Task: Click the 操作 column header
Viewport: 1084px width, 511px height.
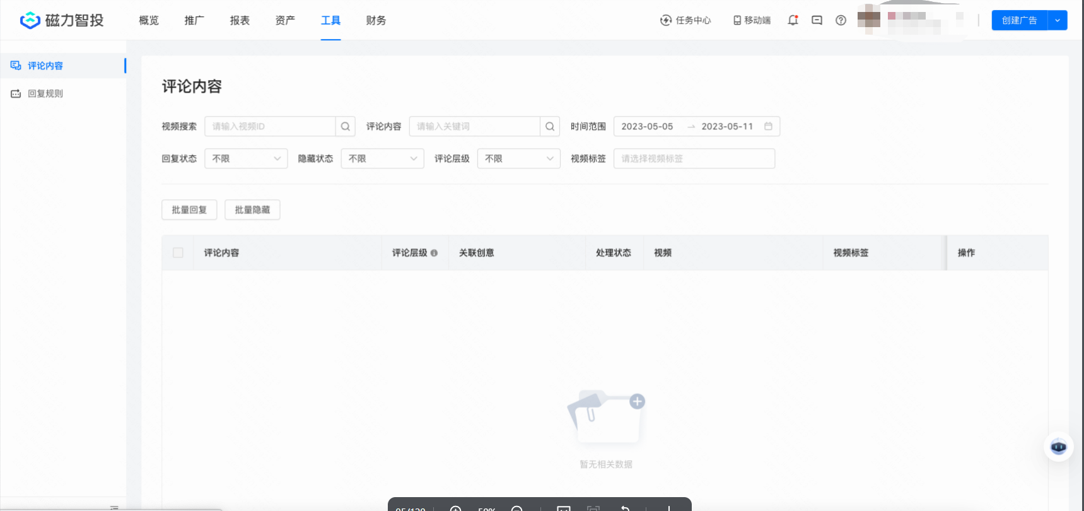Action: coord(966,252)
